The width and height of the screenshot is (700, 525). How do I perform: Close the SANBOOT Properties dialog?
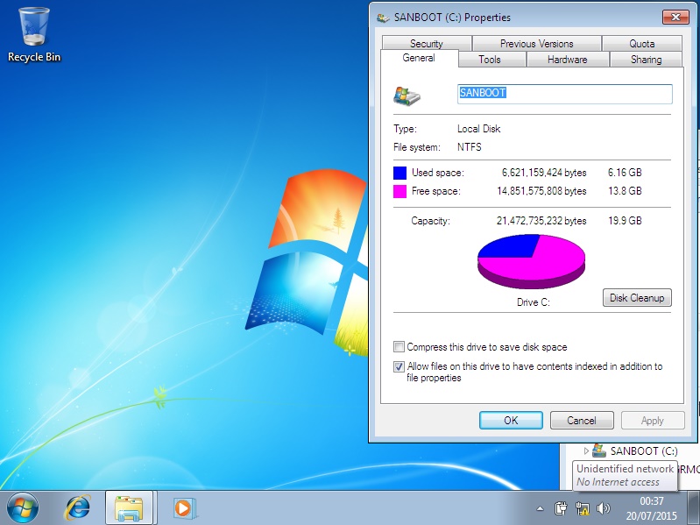(x=675, y=18)
